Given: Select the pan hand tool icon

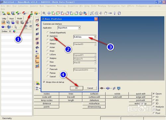Looking at the screenshot, I should 106,13.
